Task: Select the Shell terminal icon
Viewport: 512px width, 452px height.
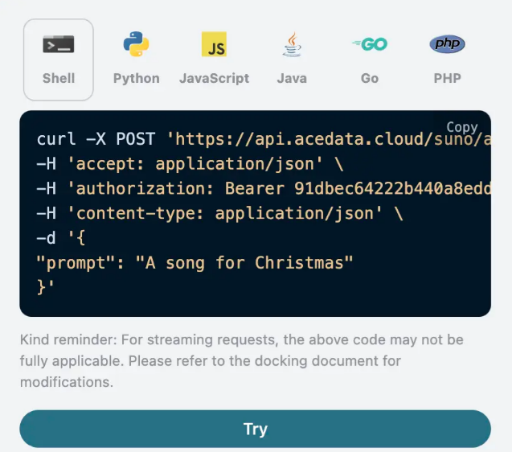Action: tap(59, 44)
